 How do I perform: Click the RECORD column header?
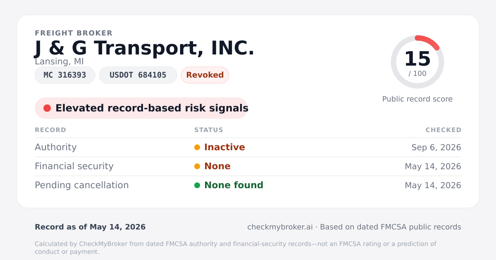(50, 130)
